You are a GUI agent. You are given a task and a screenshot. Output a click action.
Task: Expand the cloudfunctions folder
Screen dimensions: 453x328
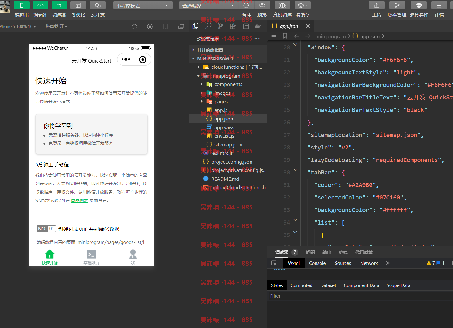click(x=228, y=67)
